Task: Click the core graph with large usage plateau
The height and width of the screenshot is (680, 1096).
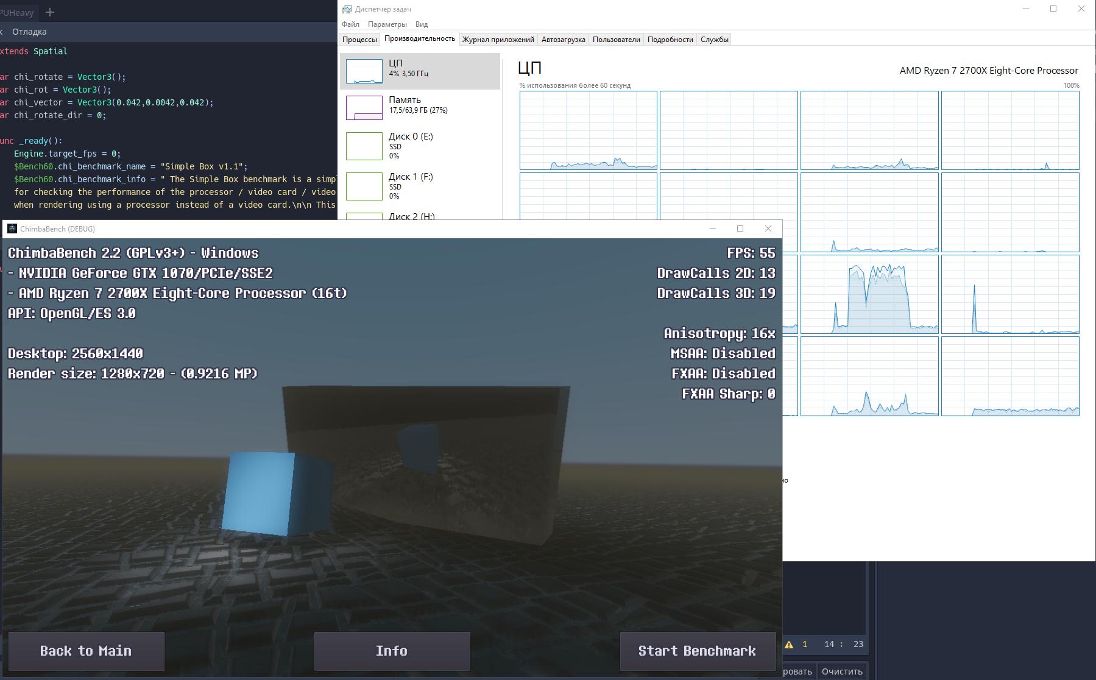Action: [x=869, y=294]
